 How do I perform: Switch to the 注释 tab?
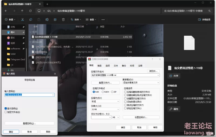pyautogui.click(x=140, y=66)
